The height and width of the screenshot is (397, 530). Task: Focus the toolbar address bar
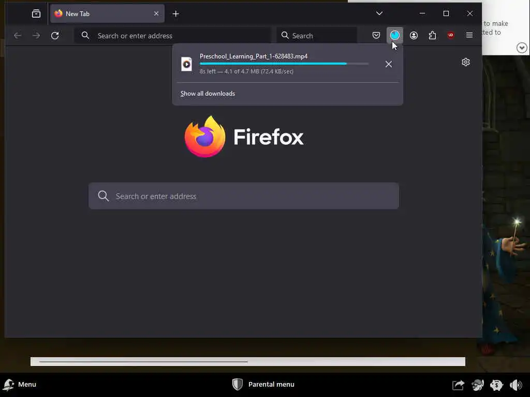(173, 36)
